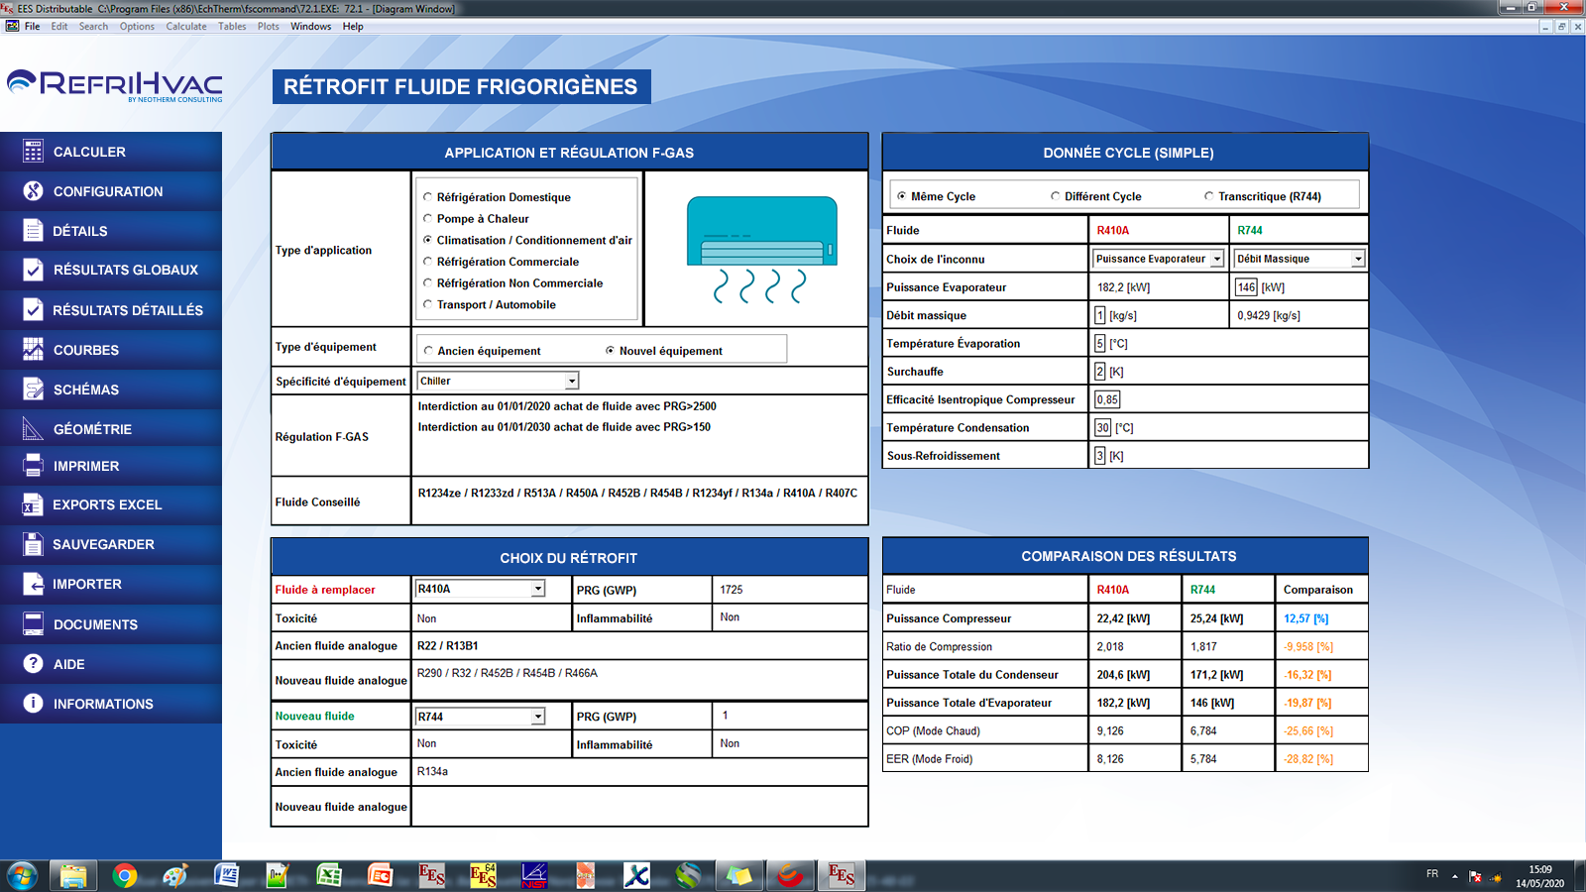This screenshot has height=892, width=1586.
Task: Open Résultats Globaux checkmark icon
Action: click(x=33, y=270)
